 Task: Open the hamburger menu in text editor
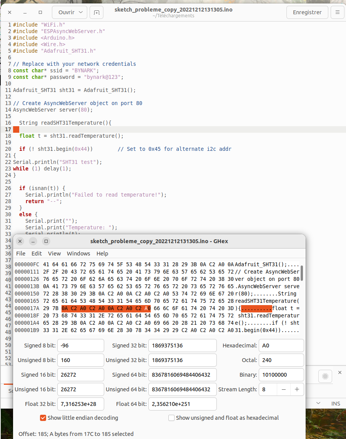click(x=337, y=12)
